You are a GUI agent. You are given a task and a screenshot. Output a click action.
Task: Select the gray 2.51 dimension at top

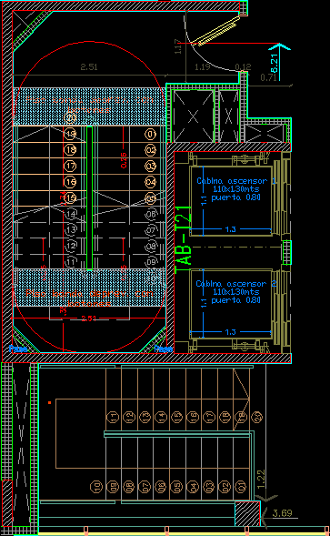(89, 67)
